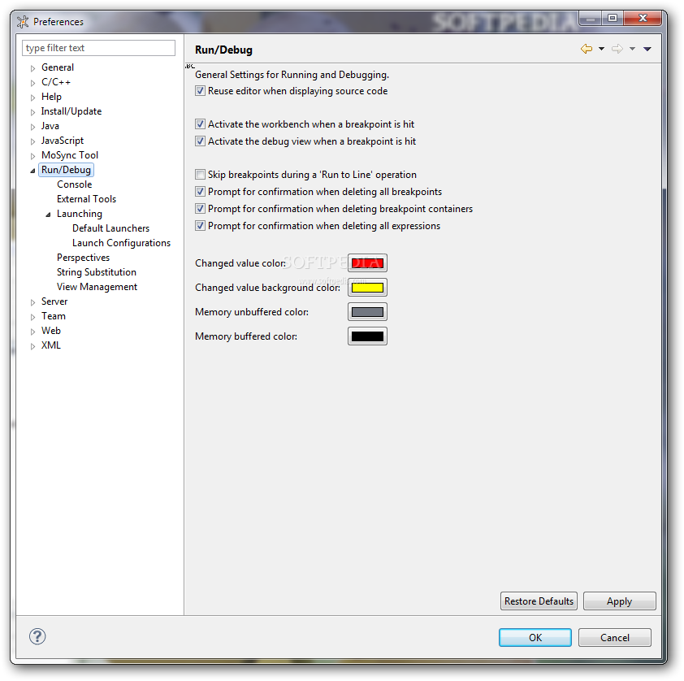
Task: Expand the Team tree node
Action: tap(32, 317)
